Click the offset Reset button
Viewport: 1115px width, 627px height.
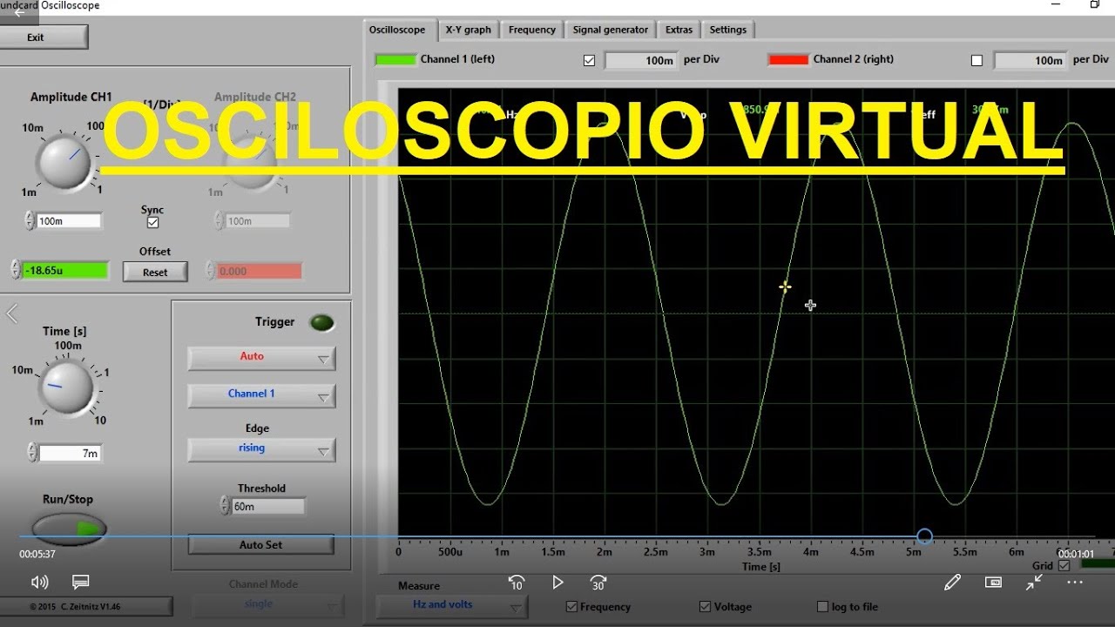pyautogui.click(x=155, y=273)
